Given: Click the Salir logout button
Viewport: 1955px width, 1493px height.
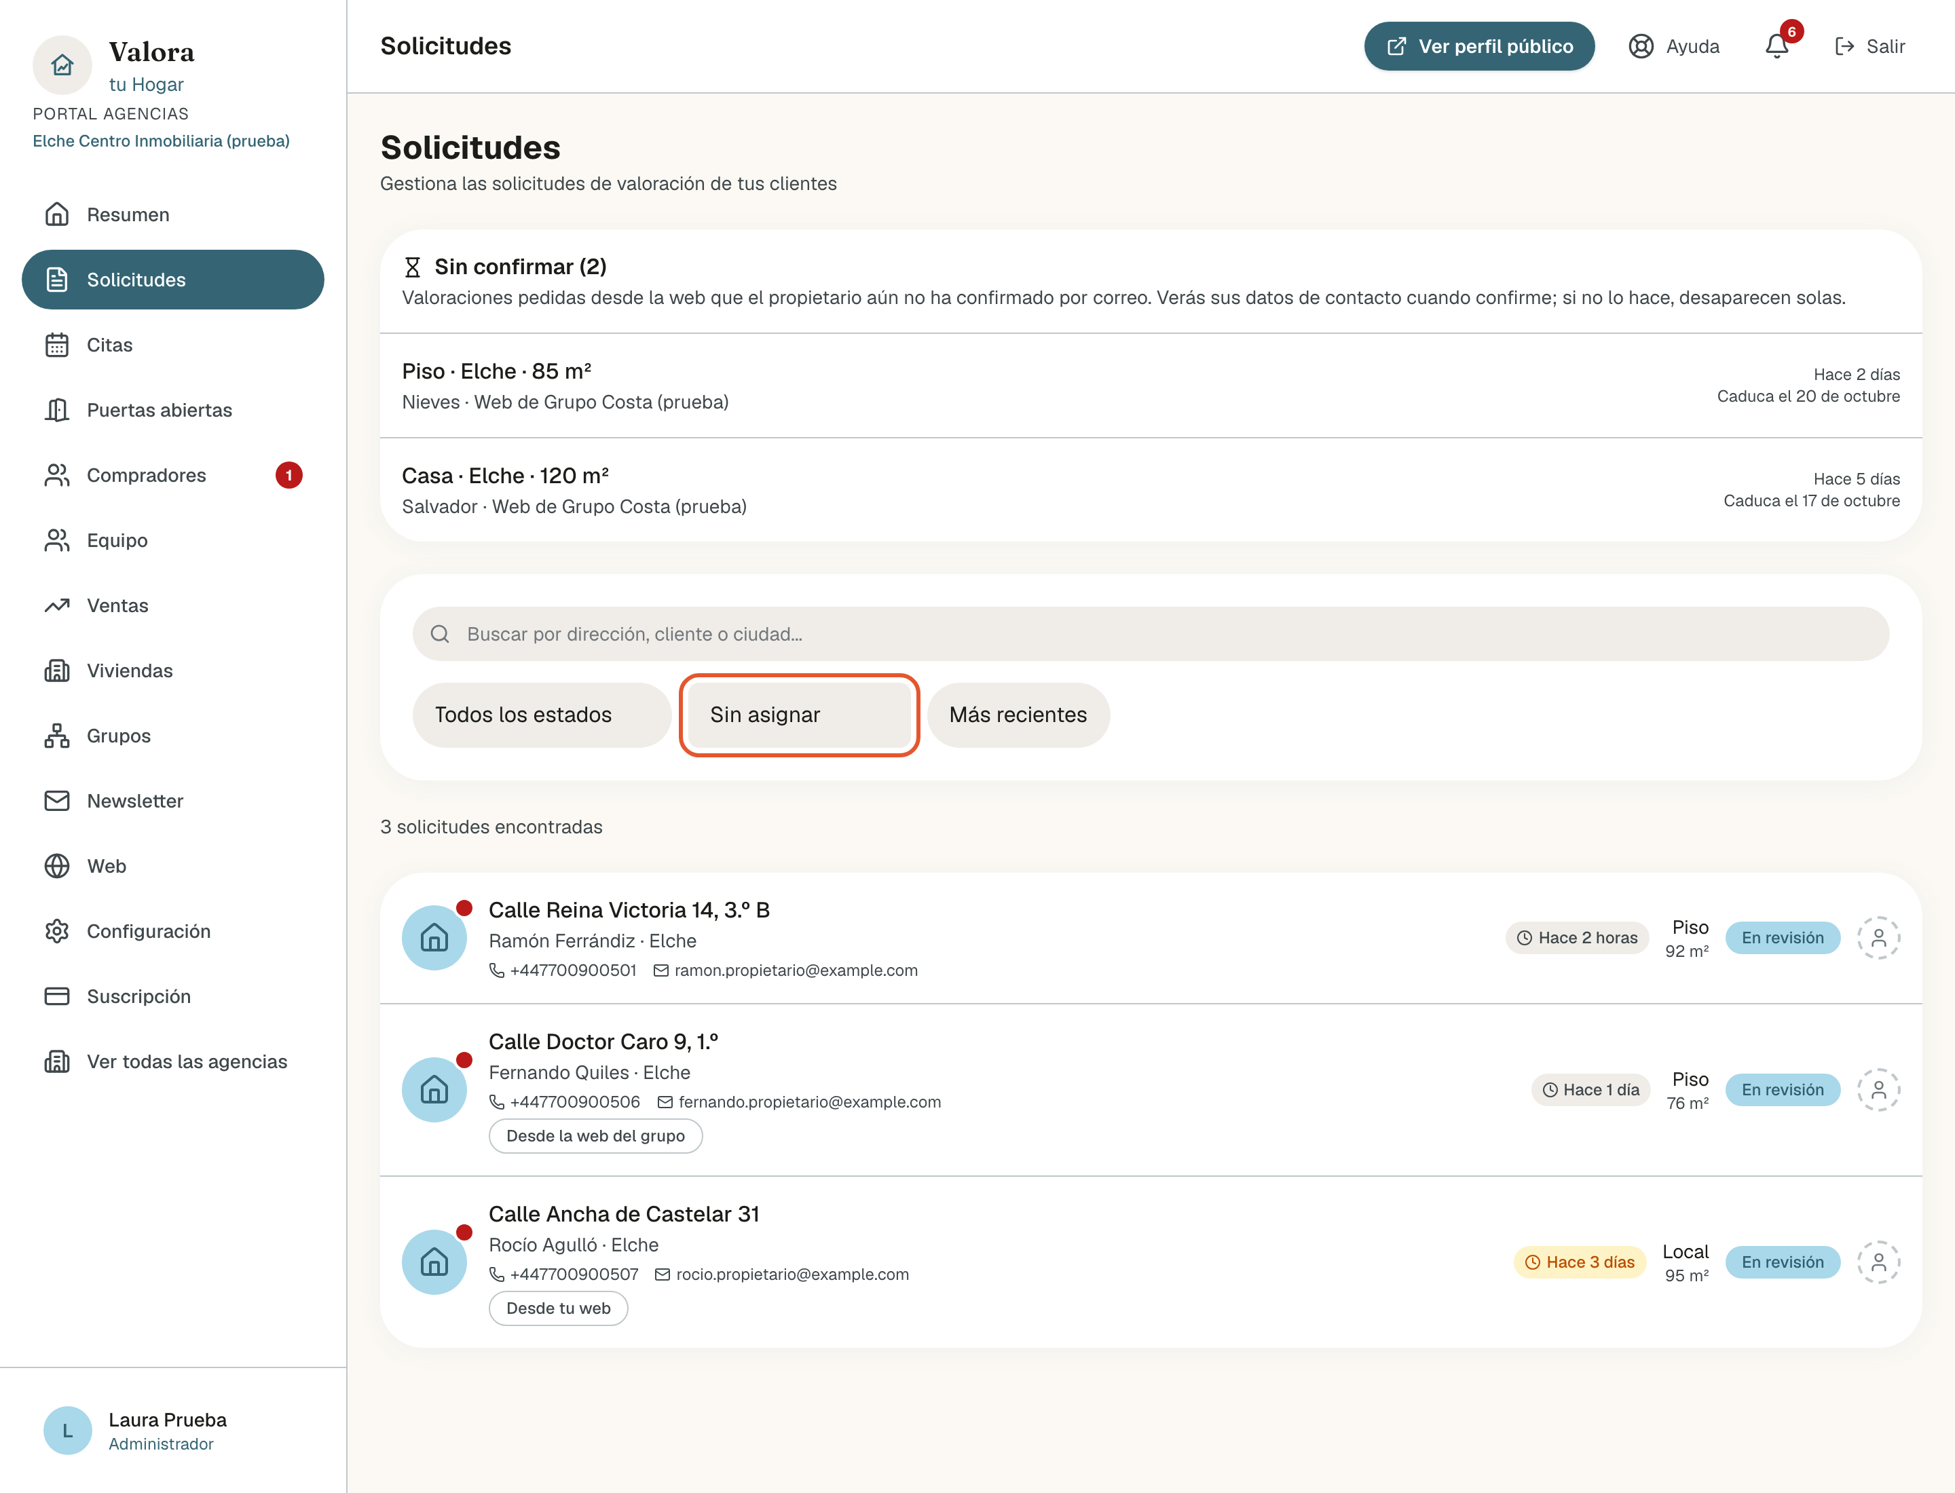Looking at the screenshot, I should (x=1869, y=46).
